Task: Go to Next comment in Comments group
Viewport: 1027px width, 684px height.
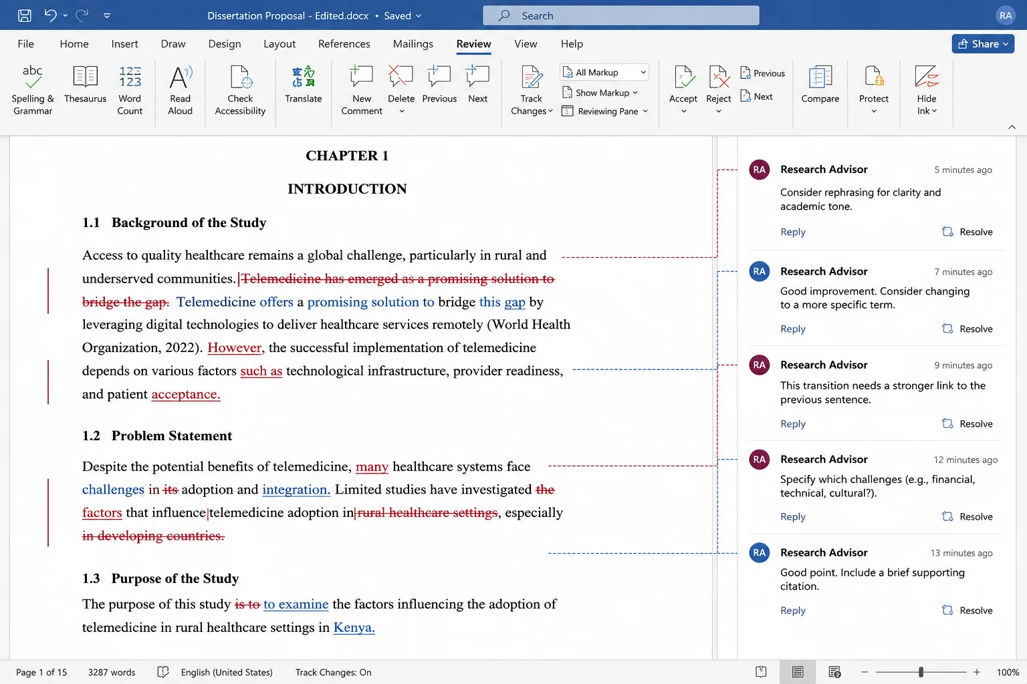Action: pos(477,84)
